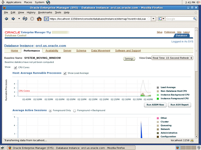Click the greyed-out stop loading icon
201x150 pixels.
point(32,19)
